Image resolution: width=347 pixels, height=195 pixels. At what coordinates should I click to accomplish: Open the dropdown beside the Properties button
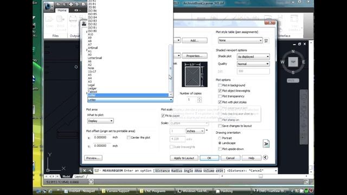coord(178,56)
